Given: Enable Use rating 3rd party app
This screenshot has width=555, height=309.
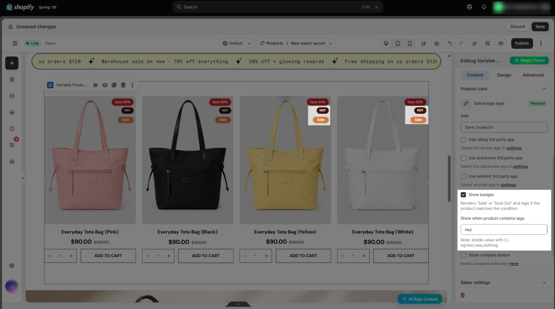Looking at the screenshot, I should [x=463, y=140].
